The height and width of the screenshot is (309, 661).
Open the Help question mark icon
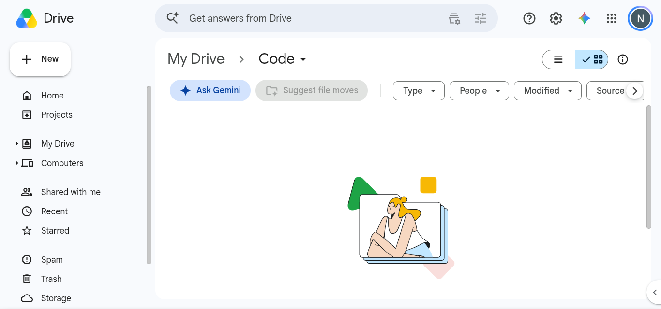point(529,18)
